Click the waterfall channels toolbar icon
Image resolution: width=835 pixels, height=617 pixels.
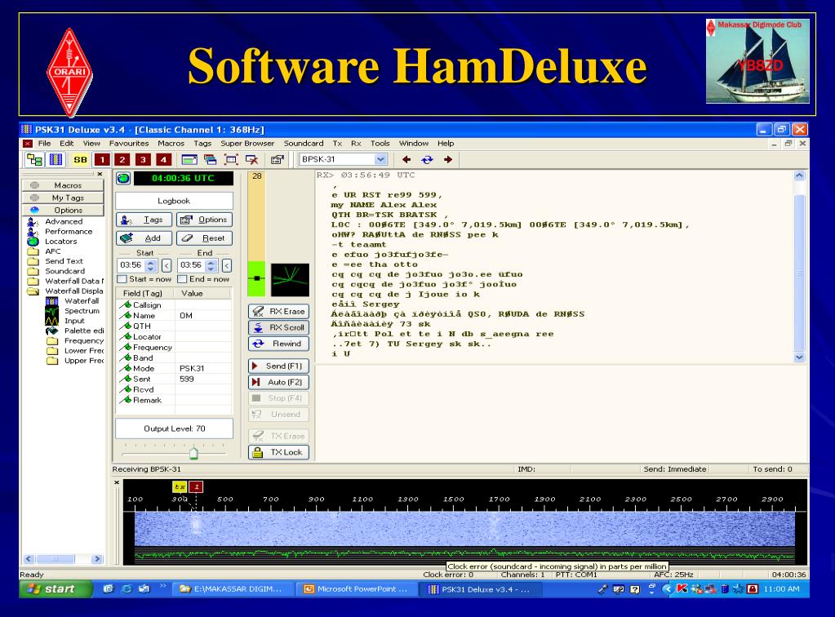[56, 159]
